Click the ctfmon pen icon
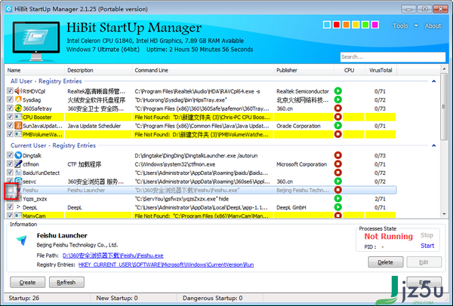453x306 pixels. (18, 164)
